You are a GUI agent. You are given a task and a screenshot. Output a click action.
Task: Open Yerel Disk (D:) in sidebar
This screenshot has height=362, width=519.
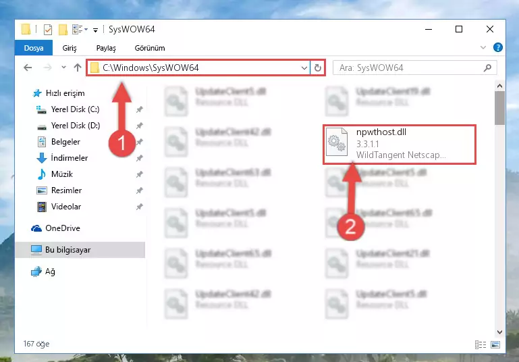point(68,126)
